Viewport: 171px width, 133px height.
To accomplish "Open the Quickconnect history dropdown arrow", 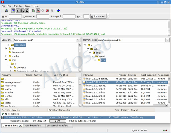I will [x=108, y=16].
